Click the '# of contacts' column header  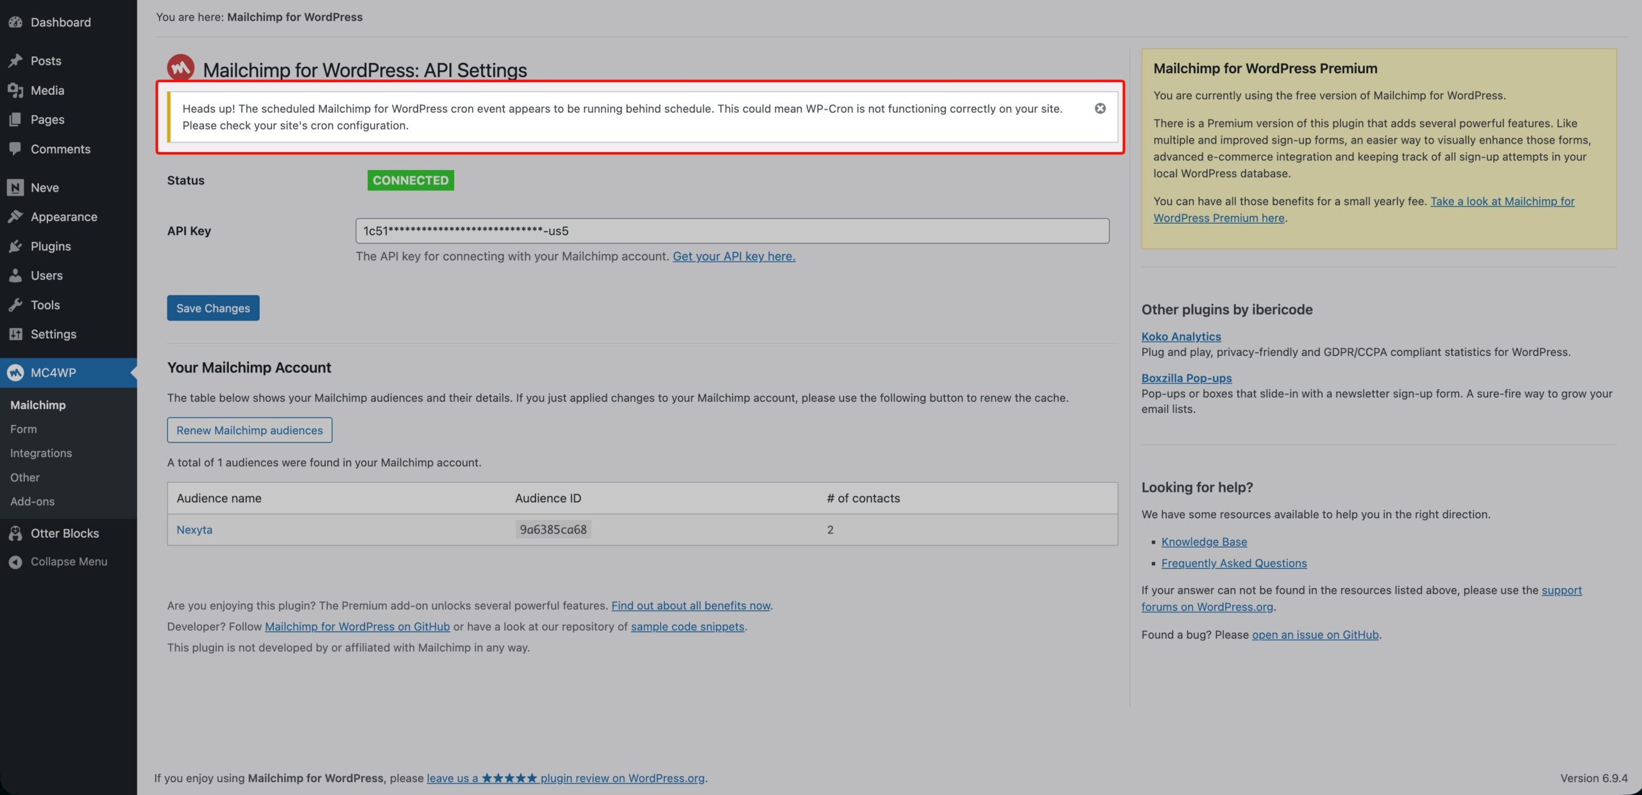click(863, 498)
